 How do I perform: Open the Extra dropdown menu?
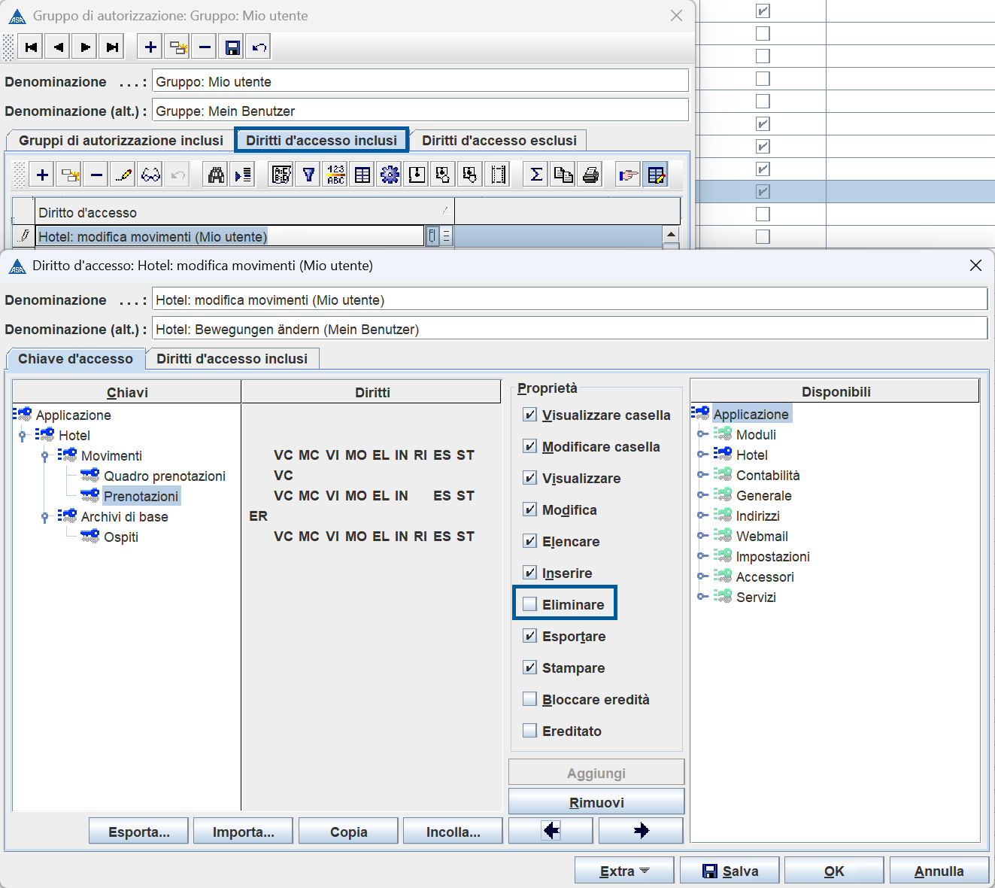tap(625, 871)
